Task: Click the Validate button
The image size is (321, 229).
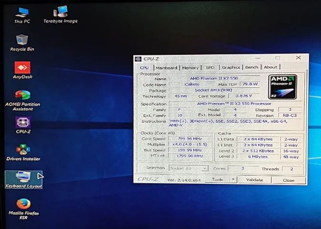Action: tap(254, 180)
